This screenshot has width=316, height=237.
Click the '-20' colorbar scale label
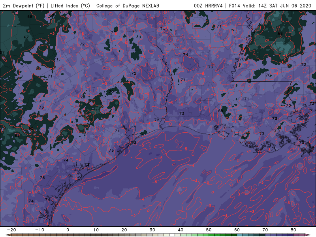(x=11, y=230)
